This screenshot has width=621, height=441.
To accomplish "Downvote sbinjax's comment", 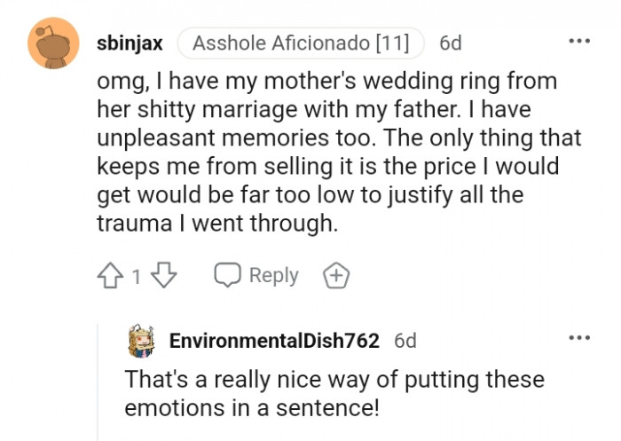I will tap(164, 276).
